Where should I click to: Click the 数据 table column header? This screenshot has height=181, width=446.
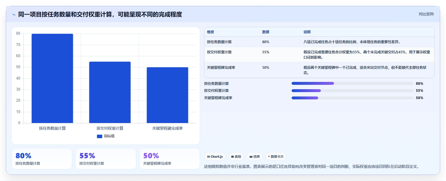(x=266, y=32)
